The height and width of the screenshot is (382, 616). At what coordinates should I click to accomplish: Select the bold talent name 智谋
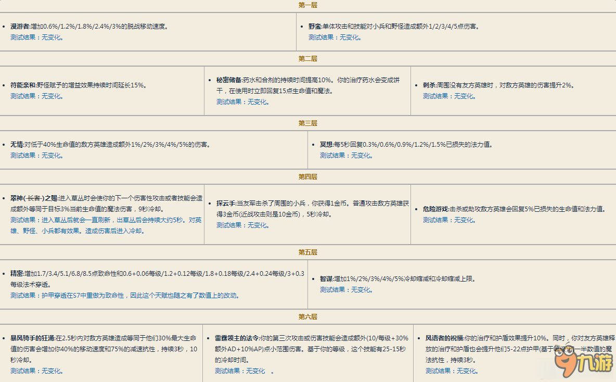coord(326,278)
